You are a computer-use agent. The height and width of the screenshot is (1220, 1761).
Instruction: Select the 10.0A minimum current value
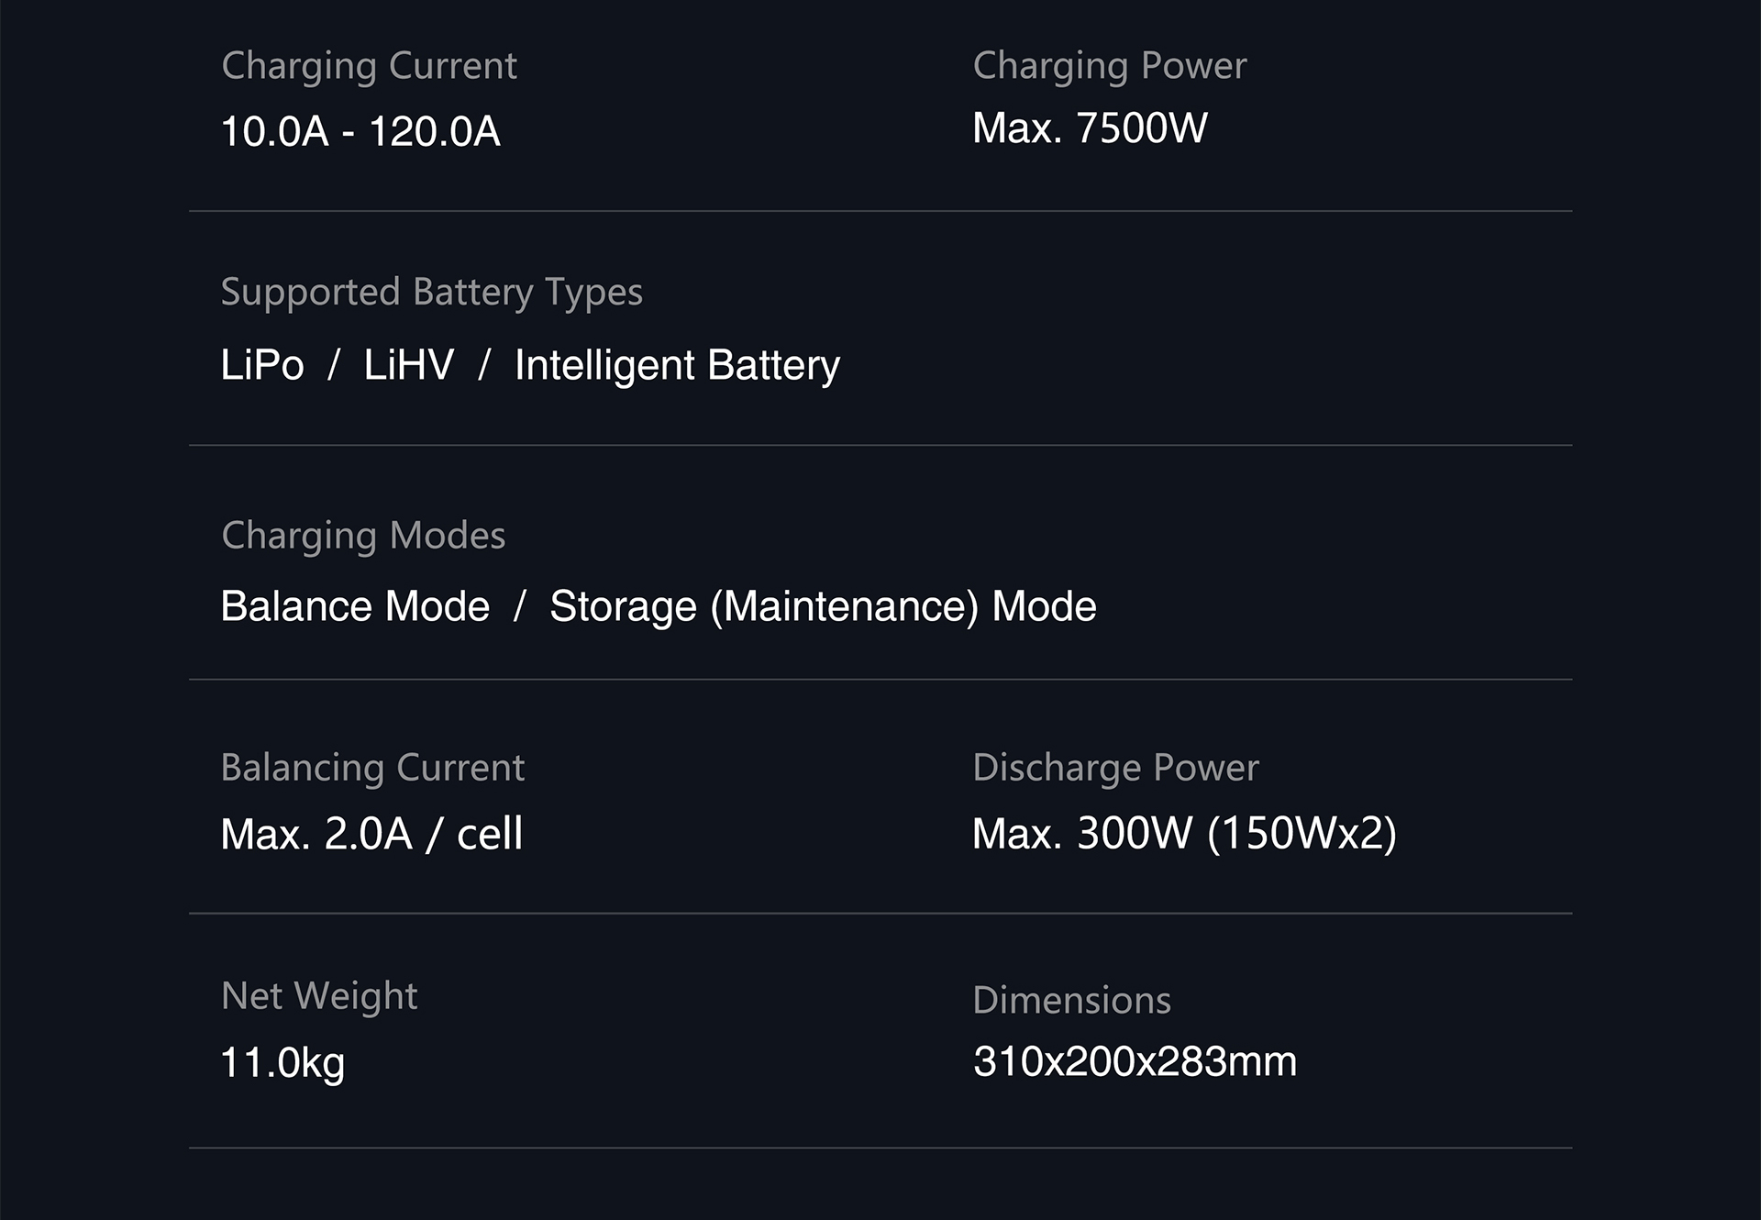pyautogui.click(x=274, y=131)
